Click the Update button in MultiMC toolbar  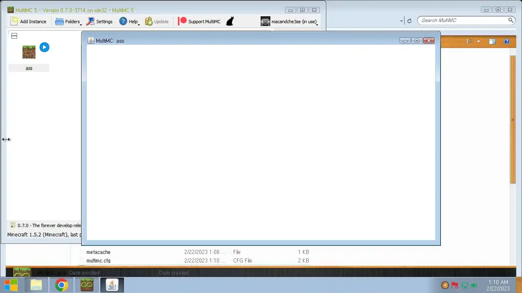[157, 22]
